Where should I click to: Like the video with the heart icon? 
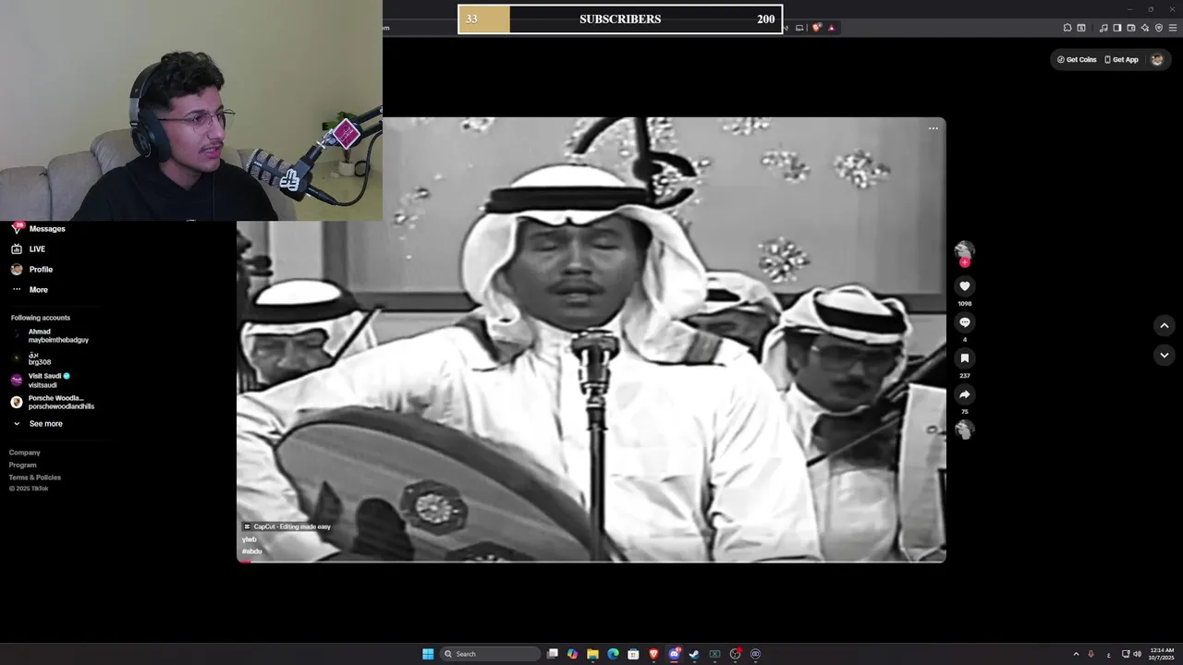tap(965, 286)
